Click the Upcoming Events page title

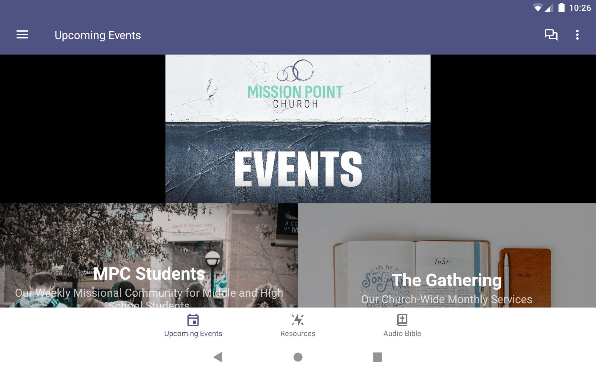pyautogui.click(x=98, y=35)
